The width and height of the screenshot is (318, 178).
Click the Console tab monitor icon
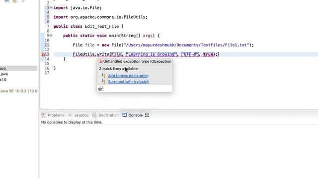(125, 115)
